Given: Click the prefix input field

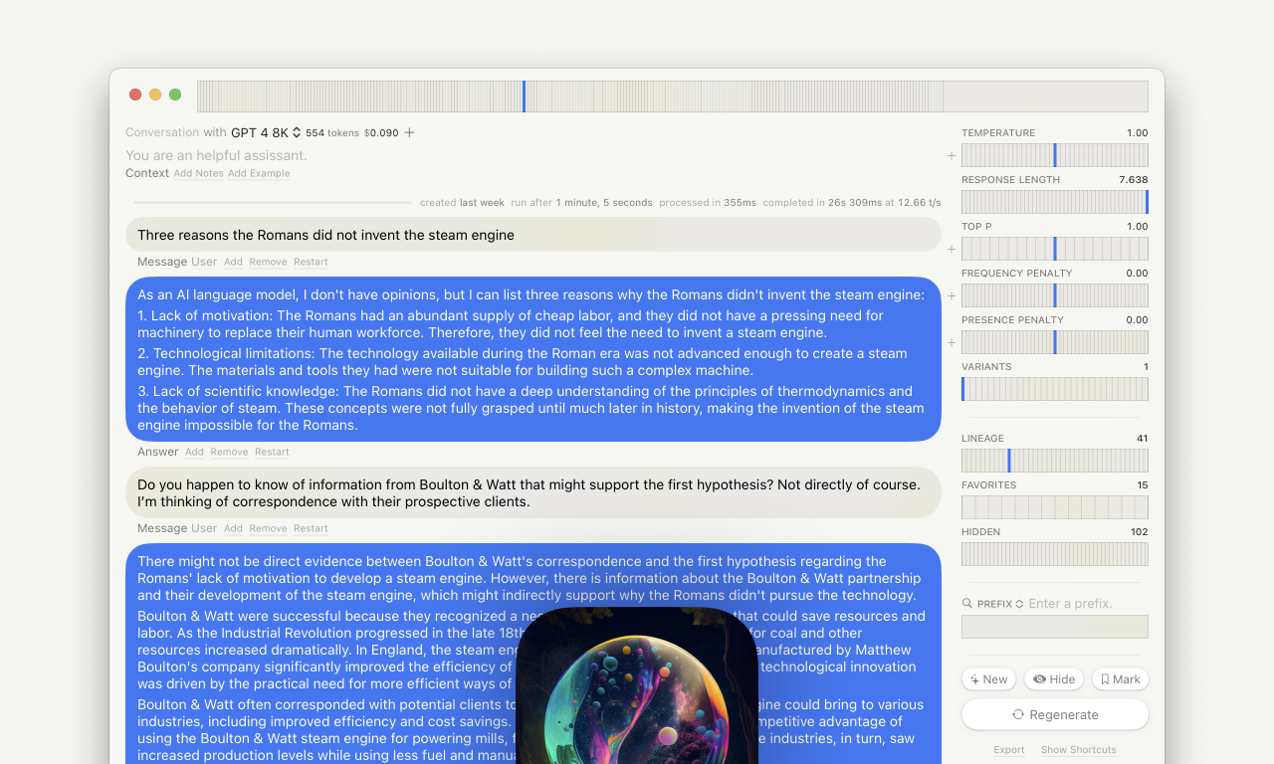Looking at the screenshot, I should 1055,627.
